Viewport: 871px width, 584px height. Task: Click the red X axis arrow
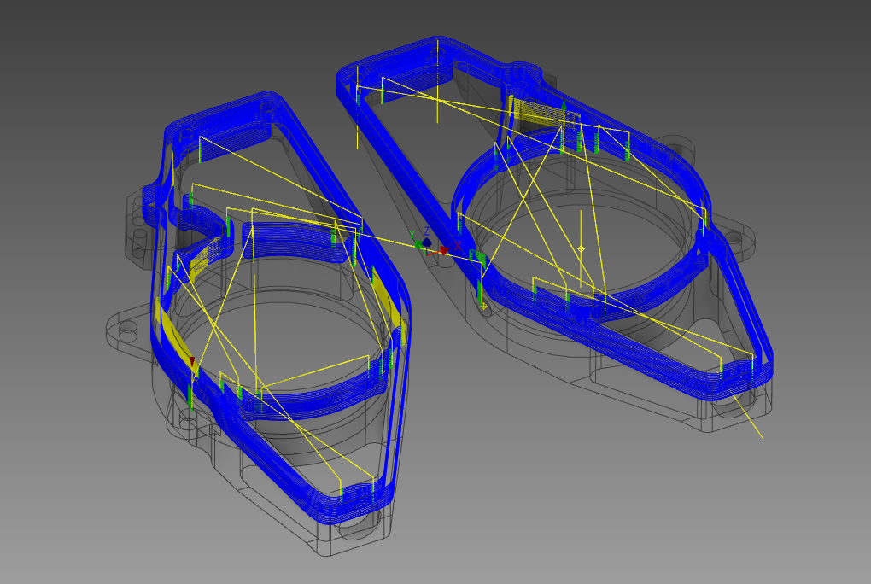[x=443, y=251]
